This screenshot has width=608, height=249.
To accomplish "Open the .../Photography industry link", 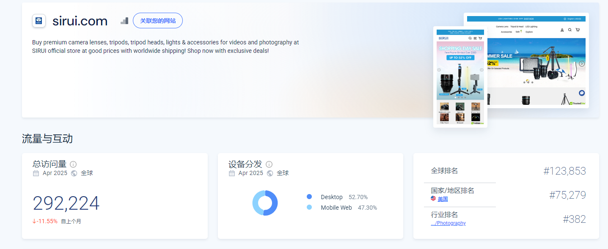I will [448, 223].
